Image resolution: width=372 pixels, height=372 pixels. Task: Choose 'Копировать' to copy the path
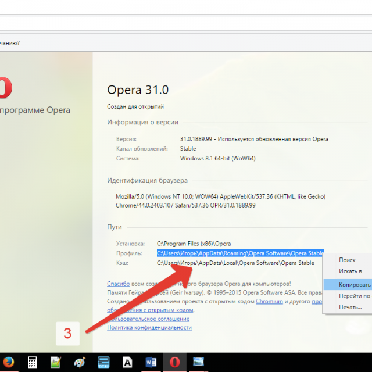pos(348,284)
